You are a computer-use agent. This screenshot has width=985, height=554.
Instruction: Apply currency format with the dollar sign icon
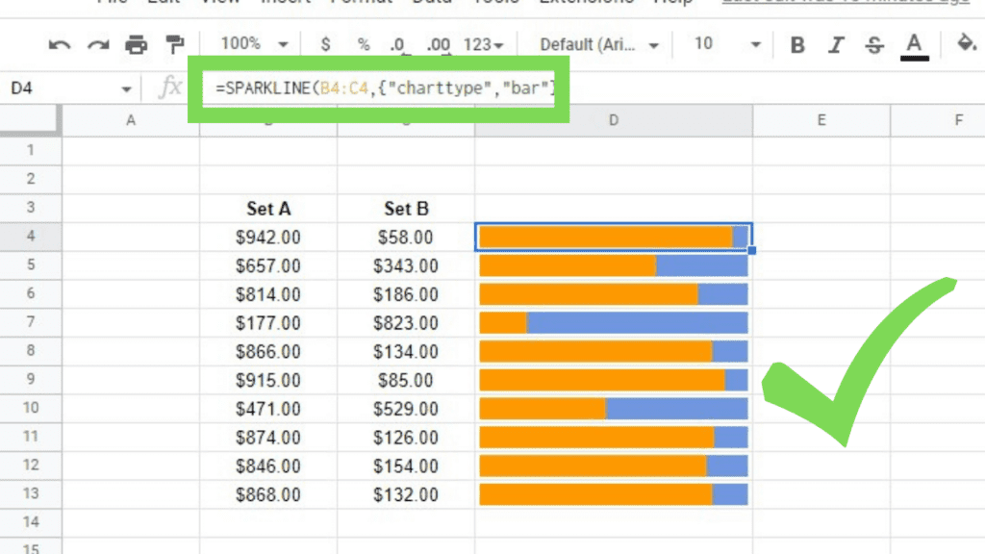(x=324, y=44)
